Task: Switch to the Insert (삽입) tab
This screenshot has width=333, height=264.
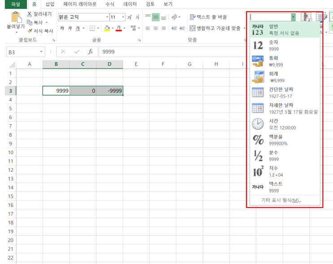Action: click(x=50, y=4)
